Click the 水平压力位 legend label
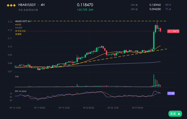 coord(20,31)
